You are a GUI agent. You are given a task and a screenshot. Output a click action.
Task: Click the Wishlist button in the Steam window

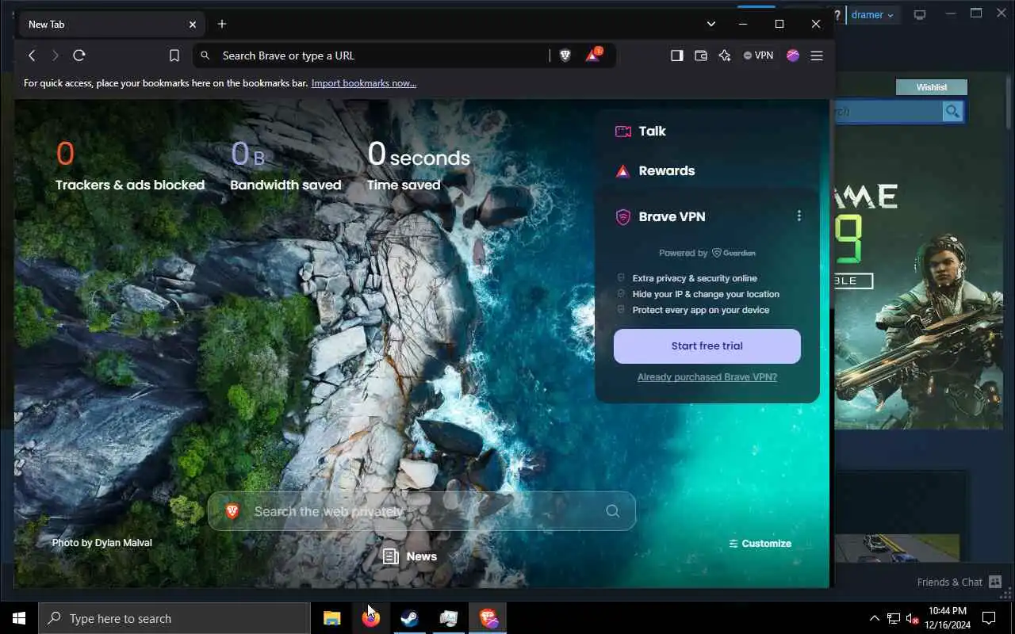click(x=932, y=87)
